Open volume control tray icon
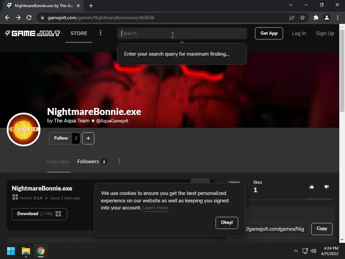The width and height of the screenshot is (345, 259). click(x=313, y=251)
